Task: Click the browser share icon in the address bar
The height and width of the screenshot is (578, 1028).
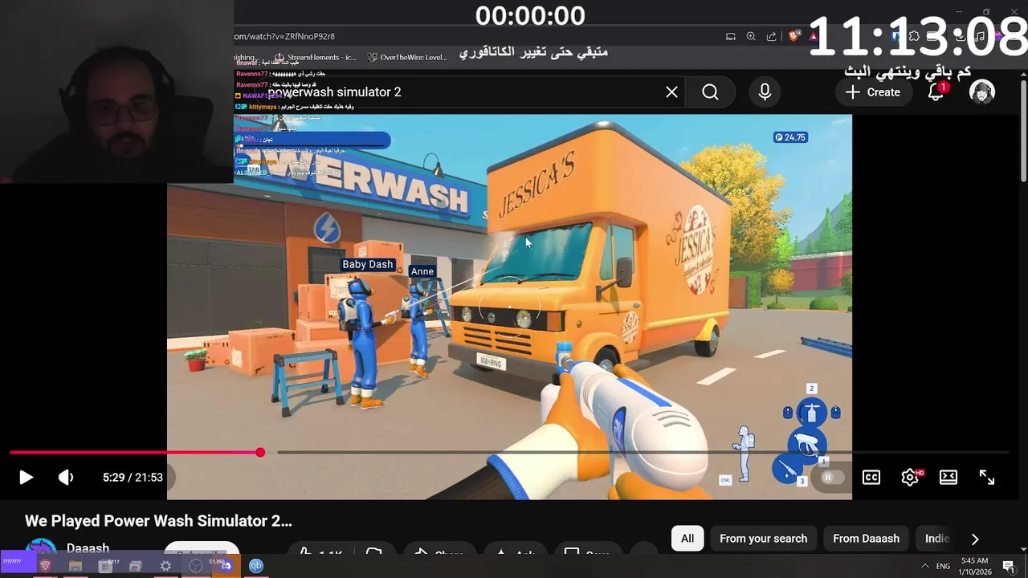Action: click(x=772, y=36)
